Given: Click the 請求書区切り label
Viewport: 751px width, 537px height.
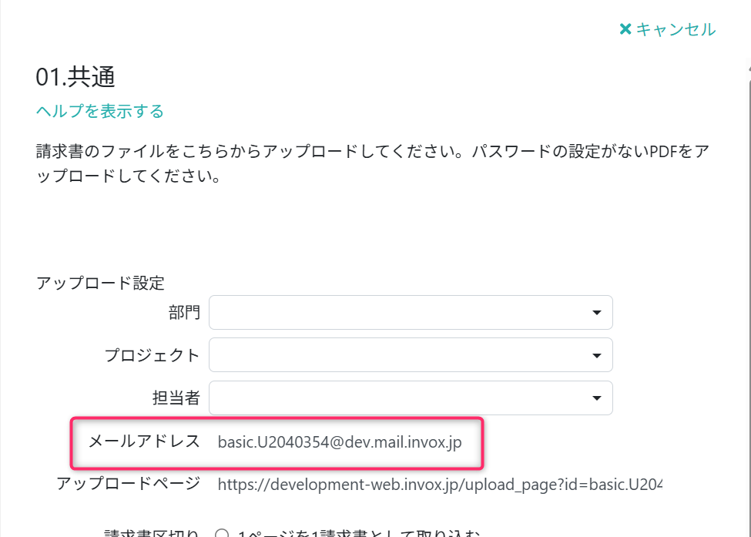Looking at the screenshot, I should [x=151, y=533].
